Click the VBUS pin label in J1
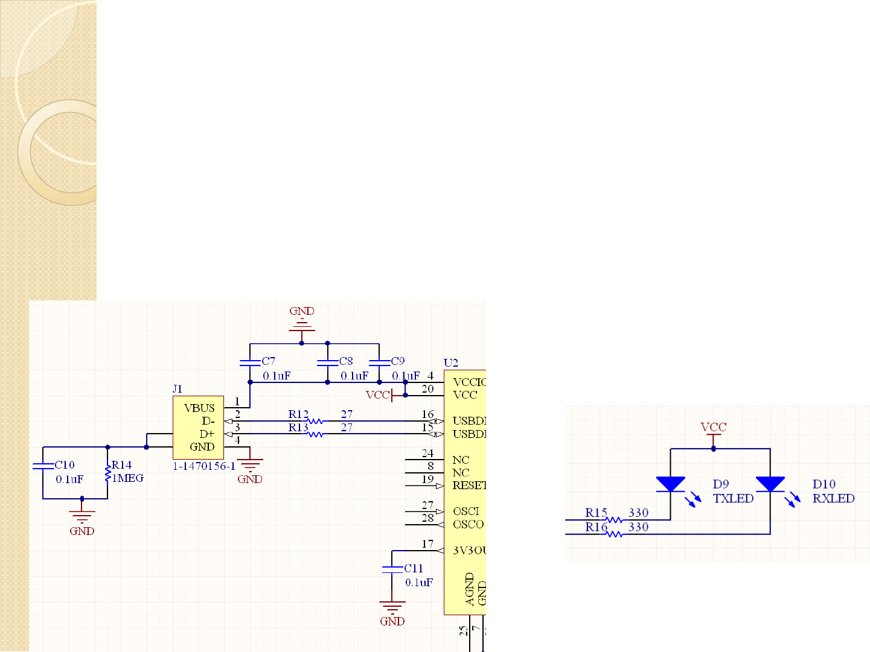 [199, 408]
